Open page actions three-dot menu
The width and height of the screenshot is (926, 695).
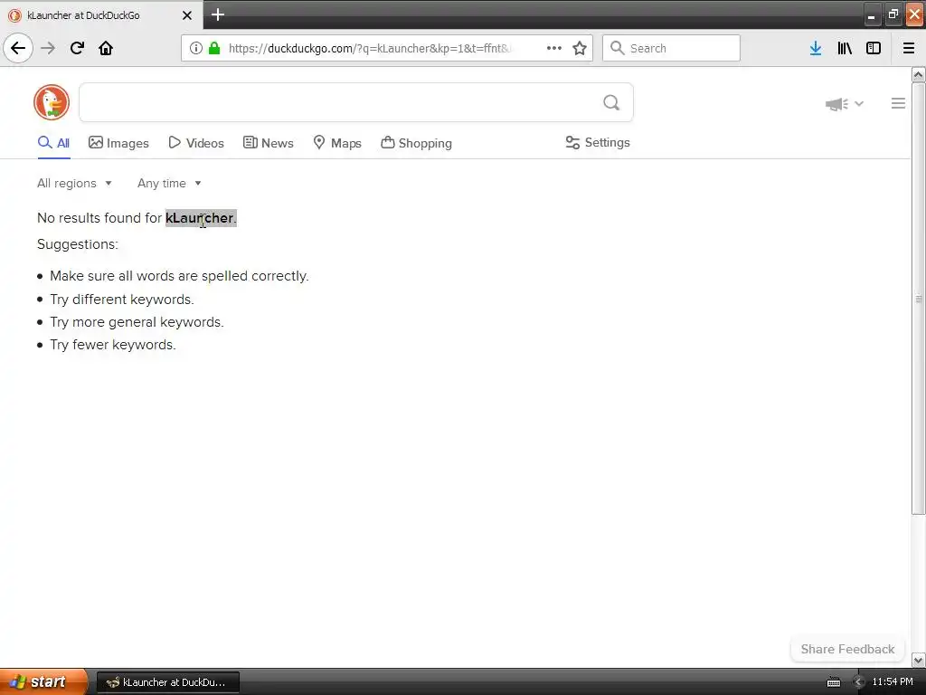click(x=554, y=48)
